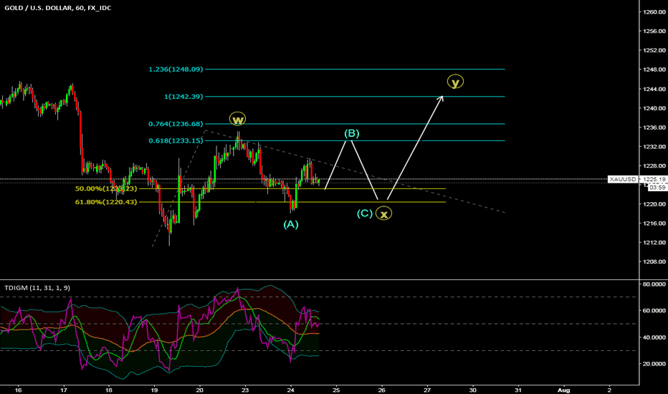Click the 20.0000 indicator axis value
Viewport: 668px width, 394px height.
click(654, 364)
